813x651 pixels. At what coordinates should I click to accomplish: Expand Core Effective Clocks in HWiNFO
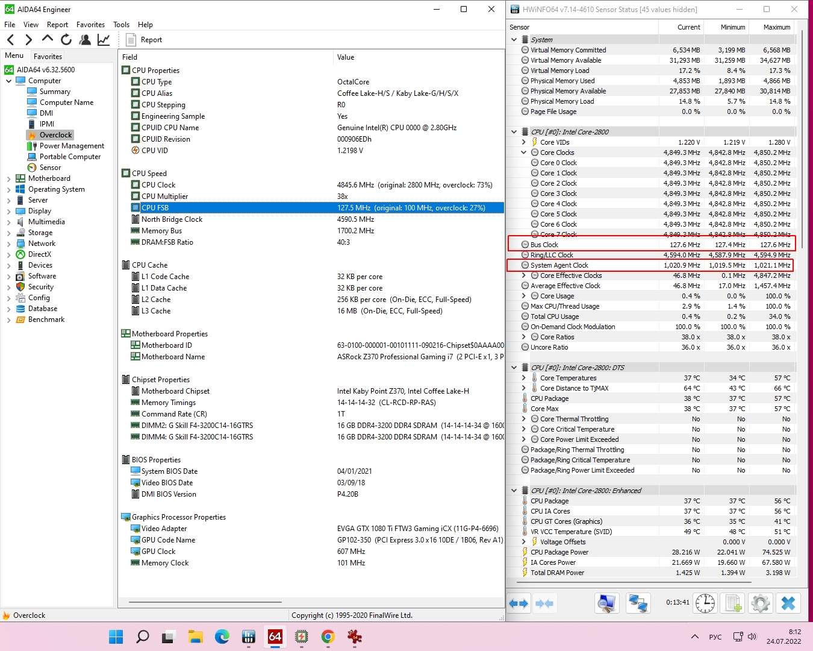523,275
